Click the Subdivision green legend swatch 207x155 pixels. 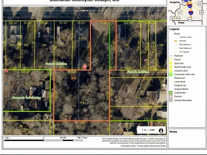point(171,93)
